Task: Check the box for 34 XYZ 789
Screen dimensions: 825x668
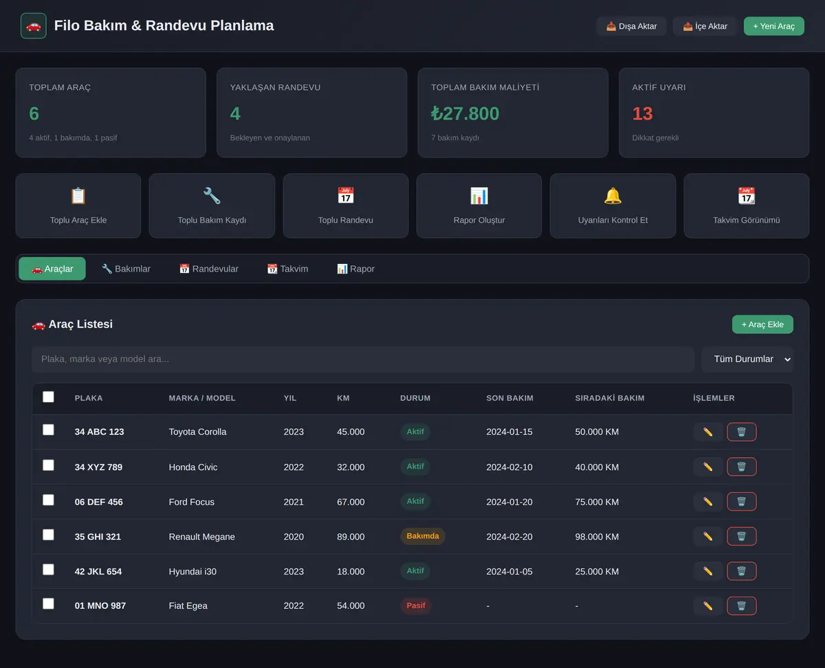Action: coord(48,465)
